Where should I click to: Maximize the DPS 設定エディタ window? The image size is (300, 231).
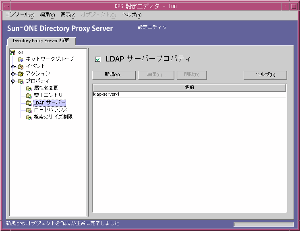pyautogui.click(x=294, y=6)
